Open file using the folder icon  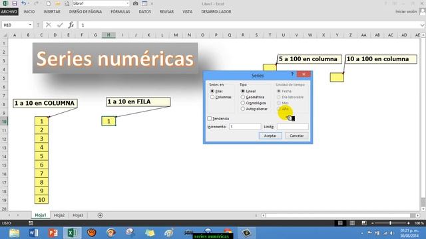click(58, 3)
